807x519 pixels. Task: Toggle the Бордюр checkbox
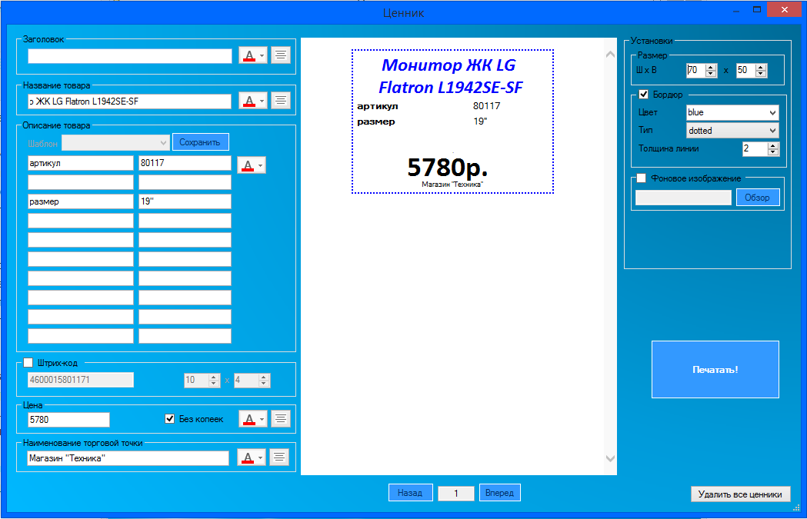coord(643,94)
